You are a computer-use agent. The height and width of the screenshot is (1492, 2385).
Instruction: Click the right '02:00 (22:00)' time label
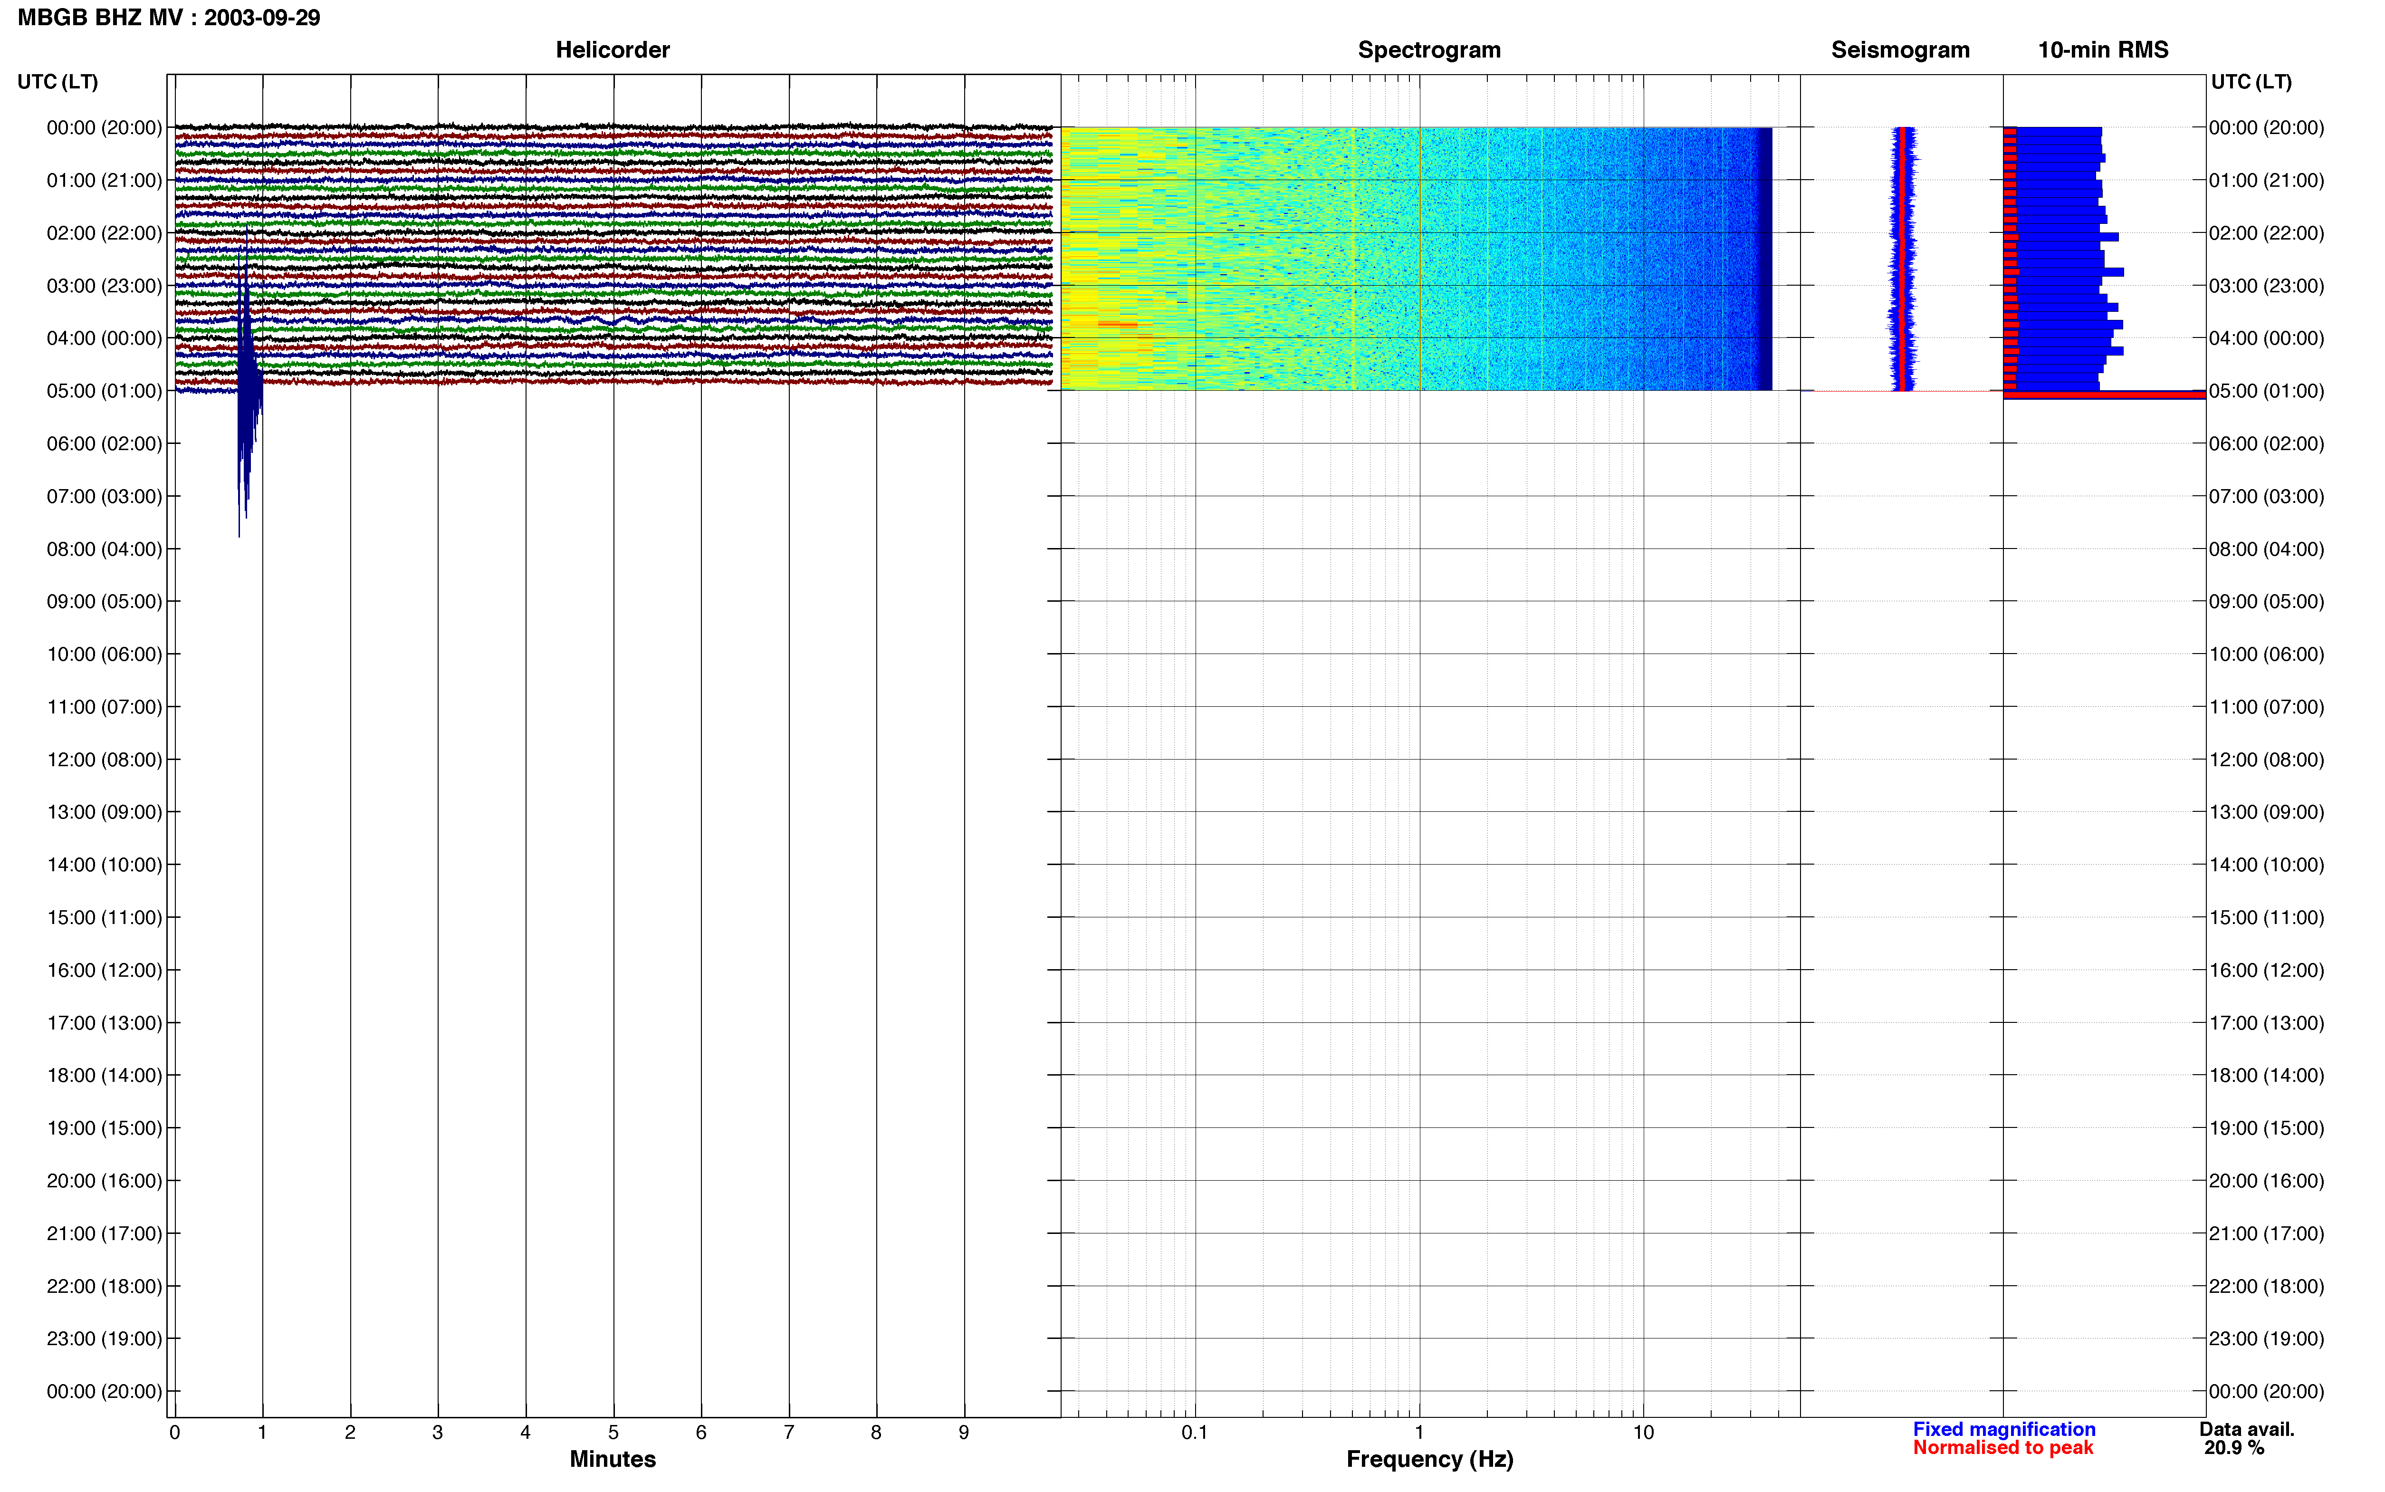point(2267,233)
